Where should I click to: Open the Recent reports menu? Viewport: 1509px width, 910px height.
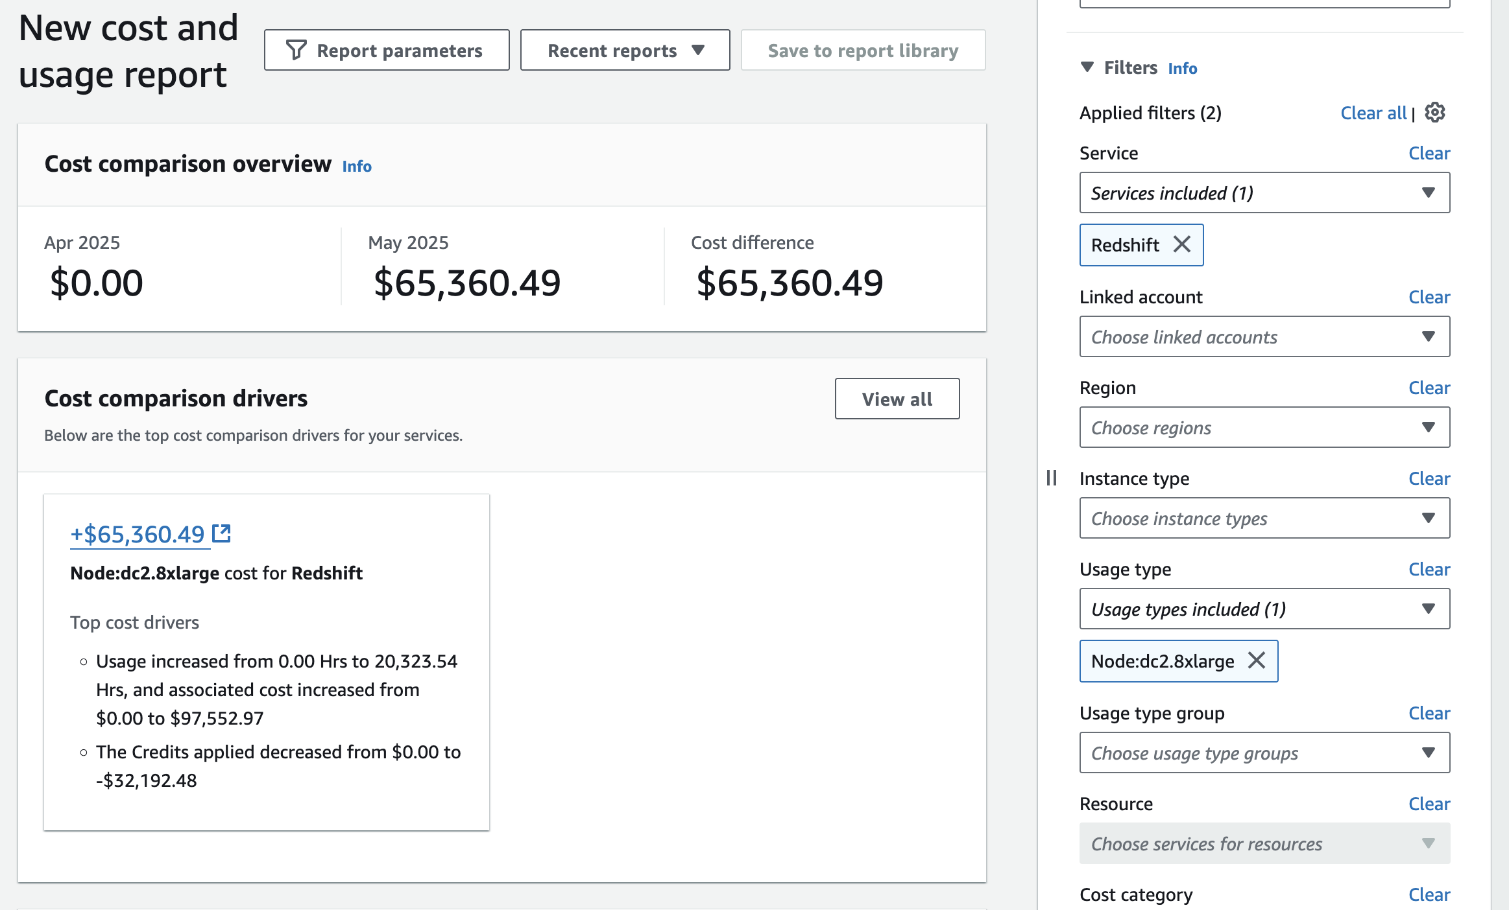coord(625,50)
